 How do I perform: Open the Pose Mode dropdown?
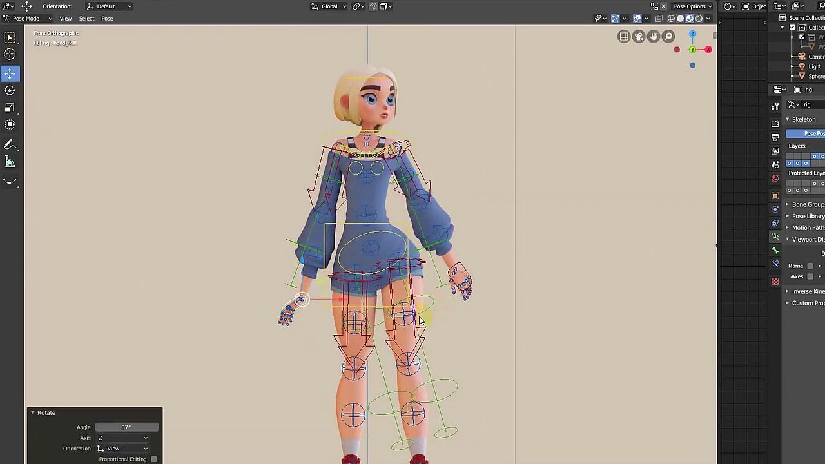tap(28, 18)
